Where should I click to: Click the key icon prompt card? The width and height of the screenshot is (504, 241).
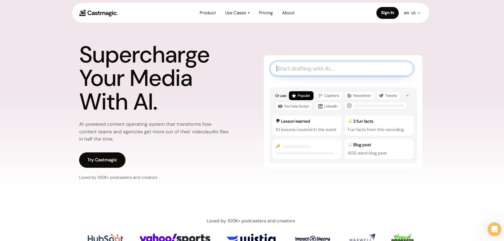click(307, 149)
